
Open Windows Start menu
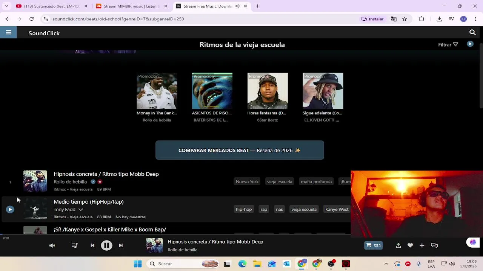click(138, 264)
